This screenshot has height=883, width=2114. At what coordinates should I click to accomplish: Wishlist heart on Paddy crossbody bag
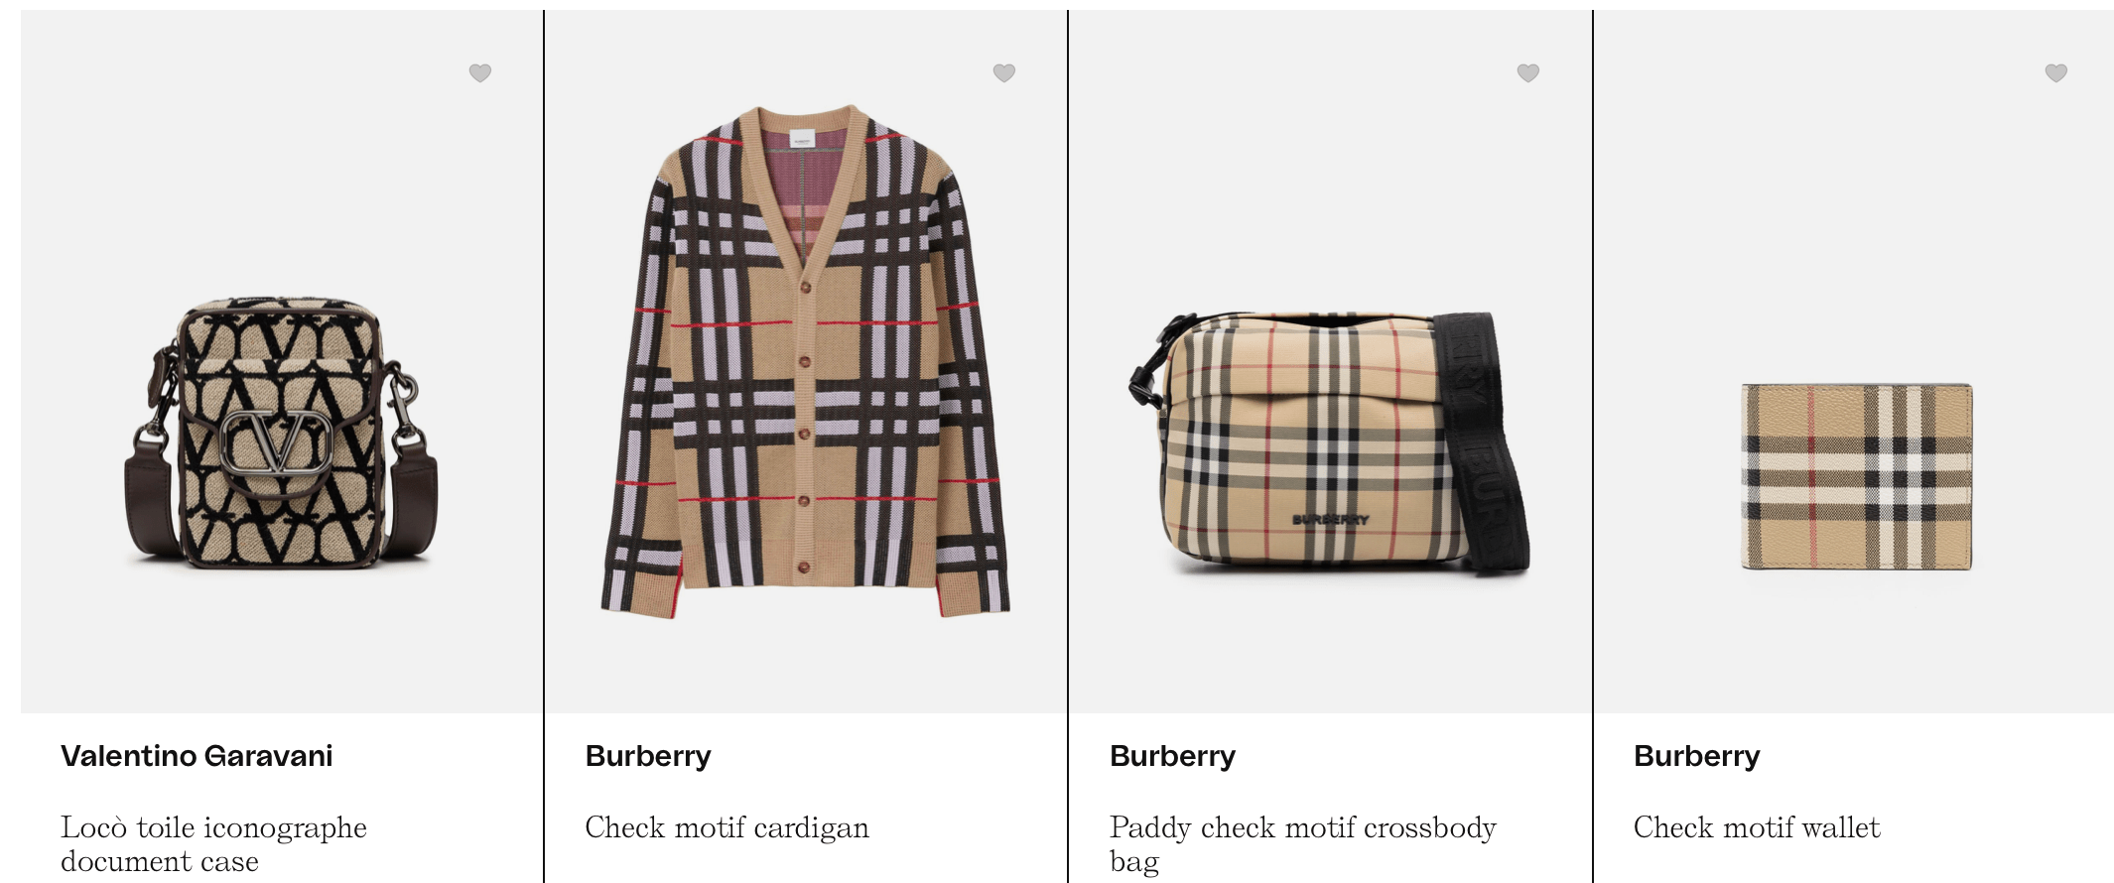click(1528, 72)
